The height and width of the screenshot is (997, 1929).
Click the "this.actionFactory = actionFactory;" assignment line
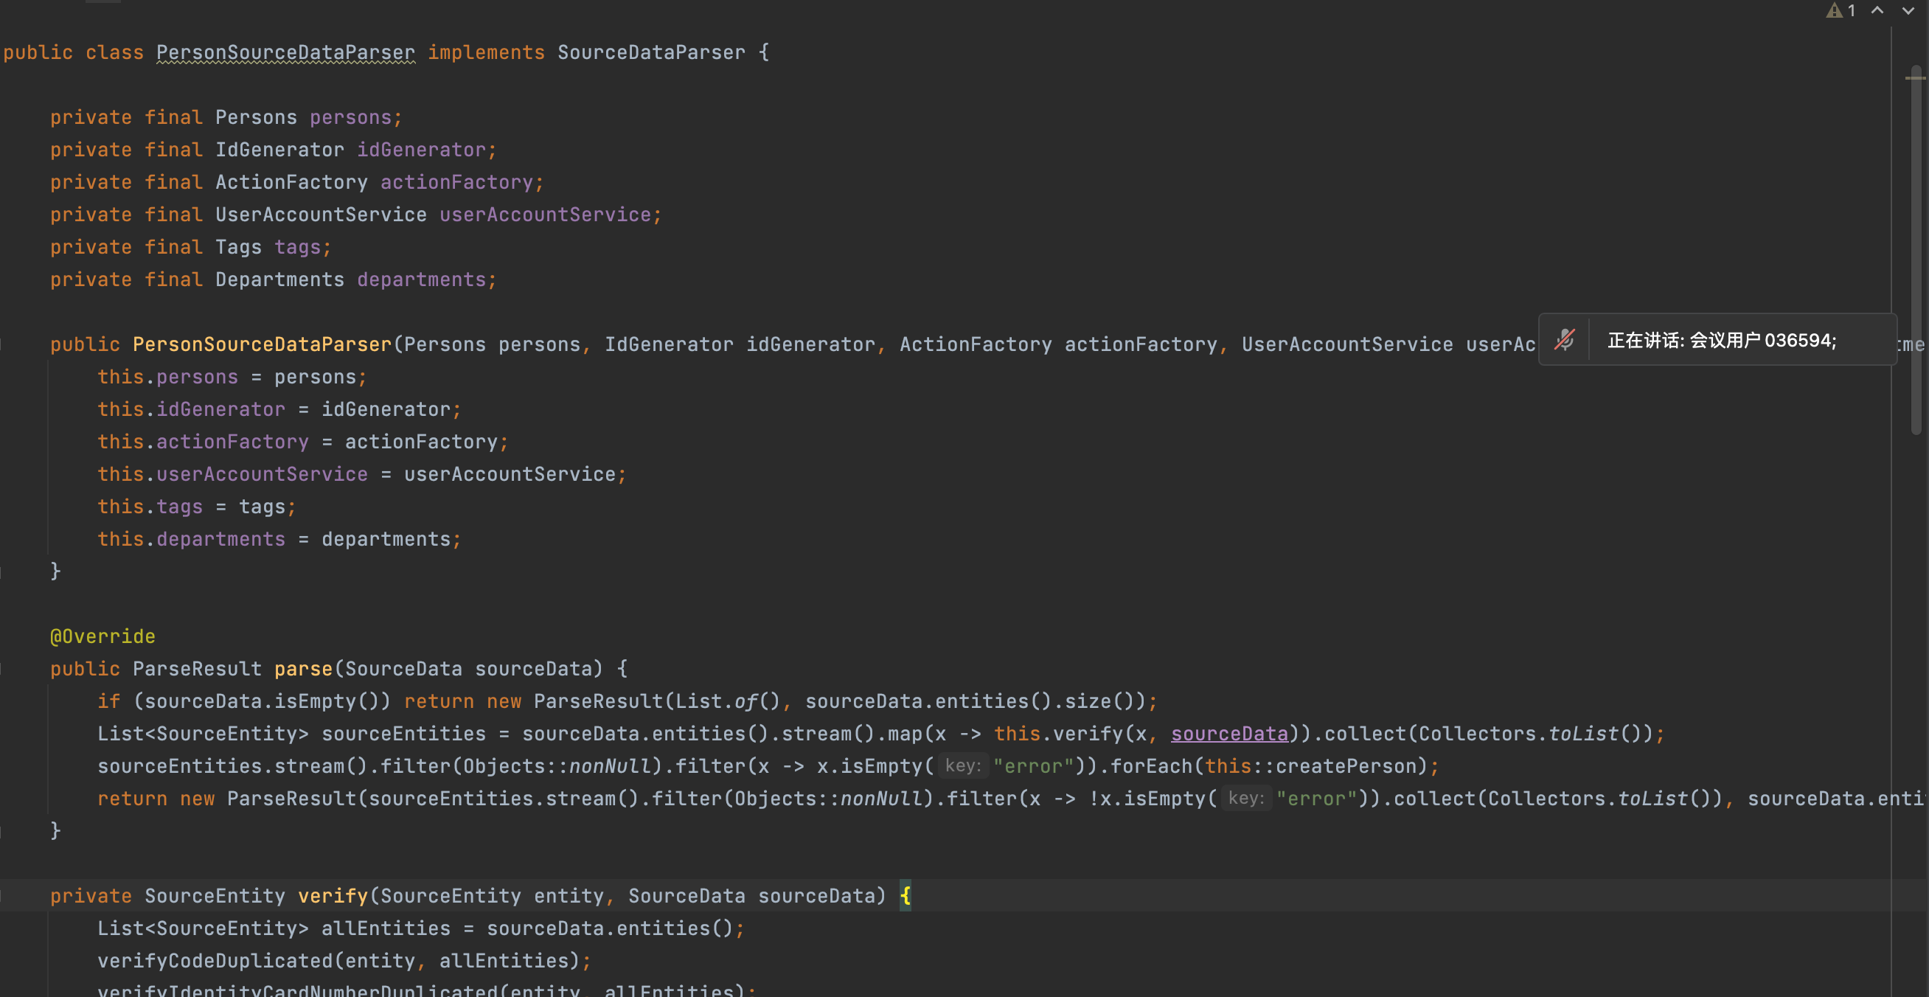303,442
